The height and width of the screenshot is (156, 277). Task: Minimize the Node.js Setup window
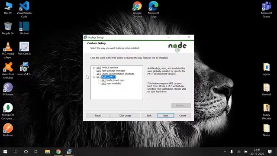coord(169,37)
